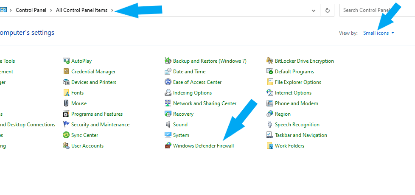Screen dimensions: 415x195
Task: Click the Date and Time link
Action: pos(189,72)
